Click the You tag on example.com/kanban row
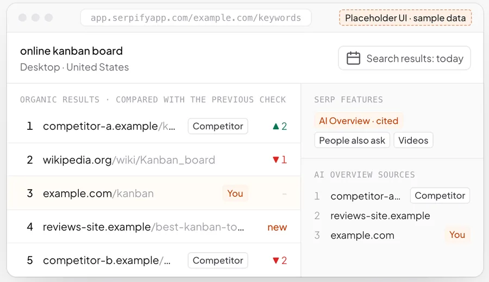The width and height of the screenshot is (489, 282). pos(235,193)
